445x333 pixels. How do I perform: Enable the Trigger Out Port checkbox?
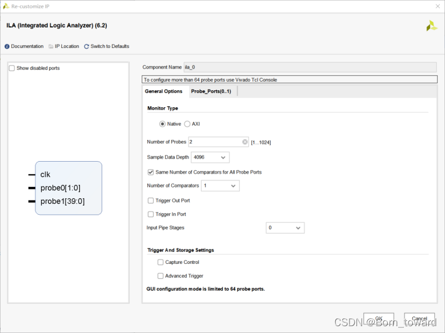[151, 200]
